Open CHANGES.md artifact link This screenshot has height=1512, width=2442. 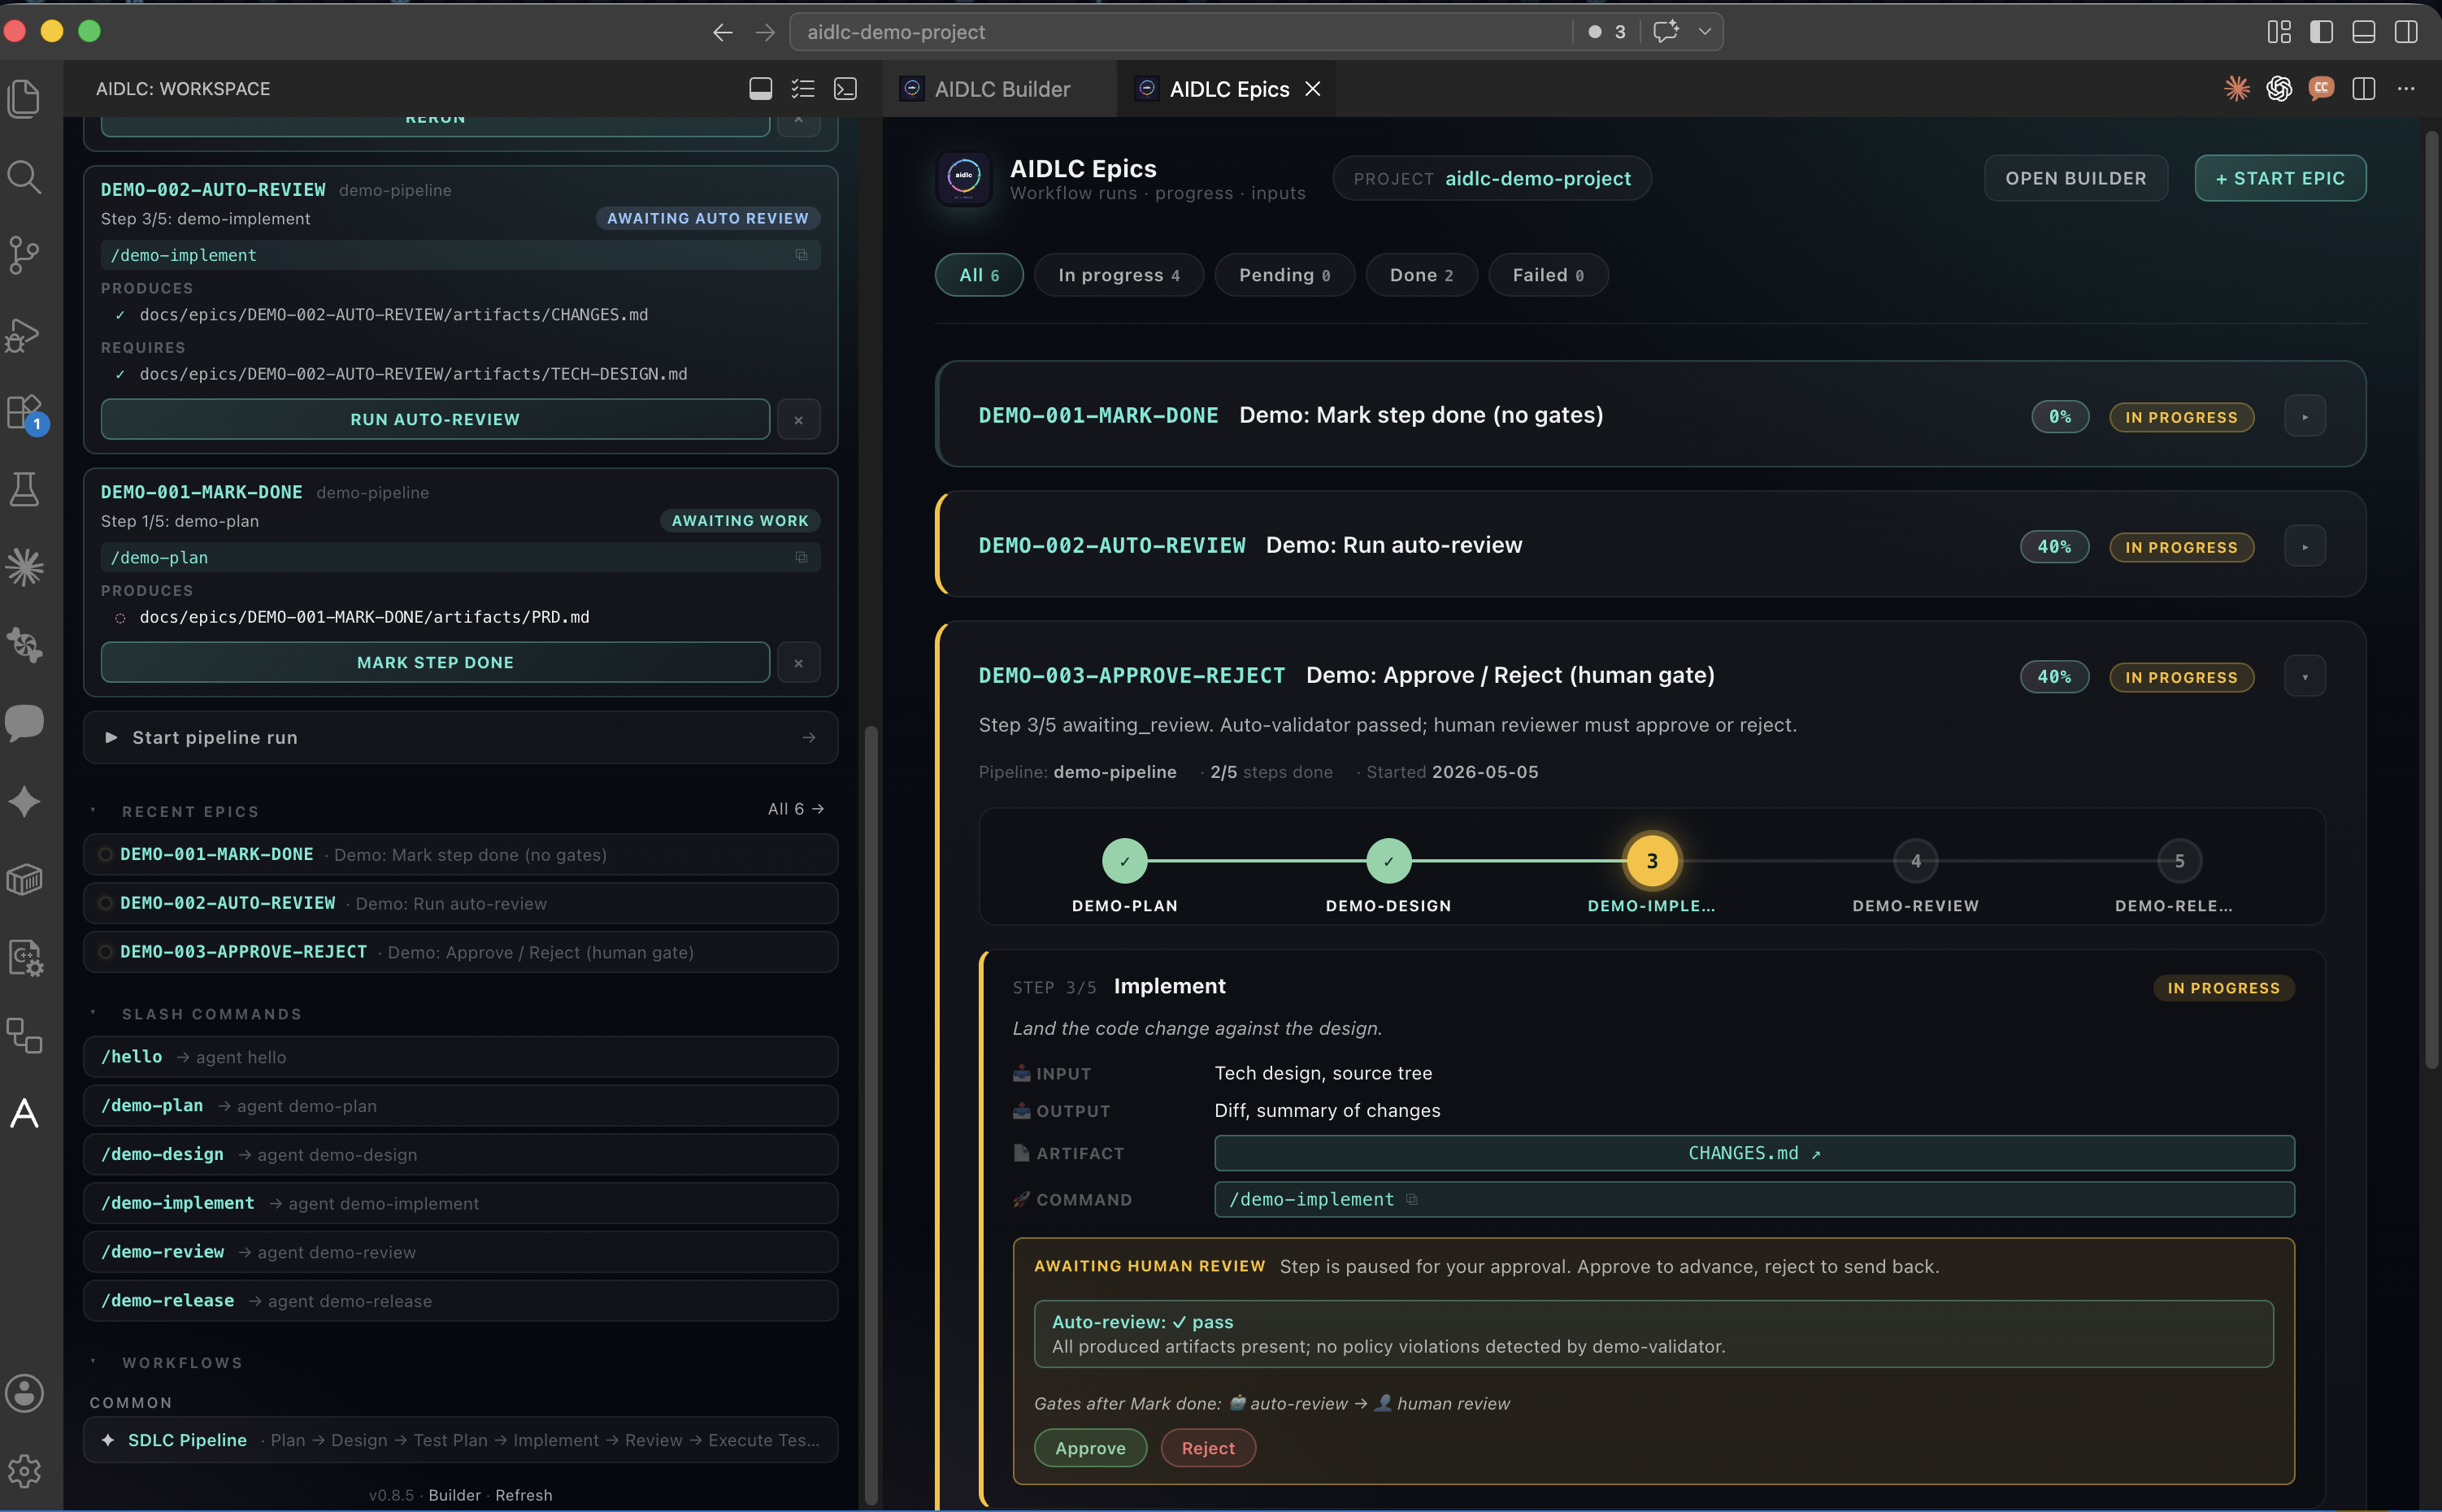pos(1754,1153)
